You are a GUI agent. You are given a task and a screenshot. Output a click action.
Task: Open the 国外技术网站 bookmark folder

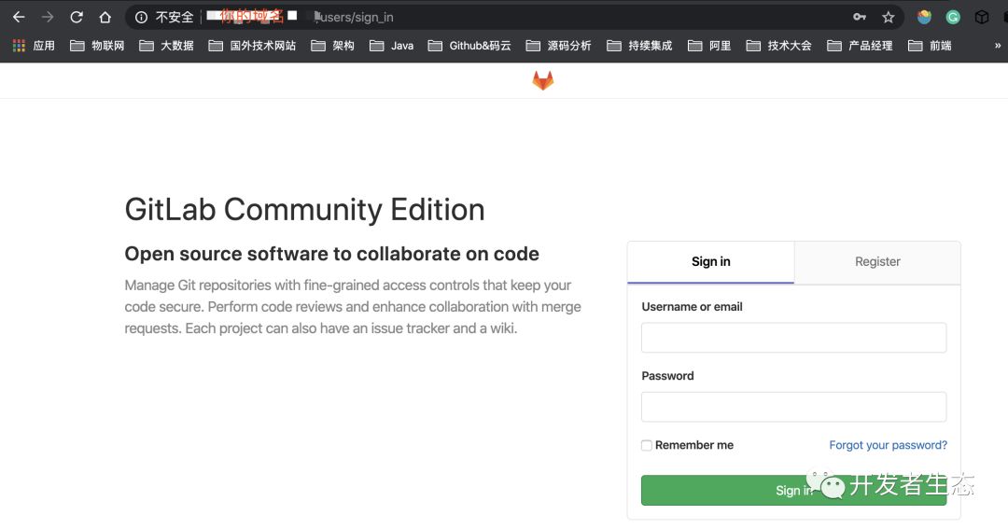(252, 46)
